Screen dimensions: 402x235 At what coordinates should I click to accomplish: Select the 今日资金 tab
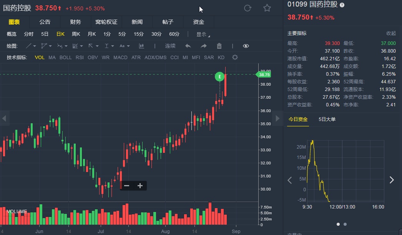(x=298, y=119)
